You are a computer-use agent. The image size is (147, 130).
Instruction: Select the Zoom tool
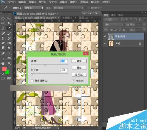(9, 63)
